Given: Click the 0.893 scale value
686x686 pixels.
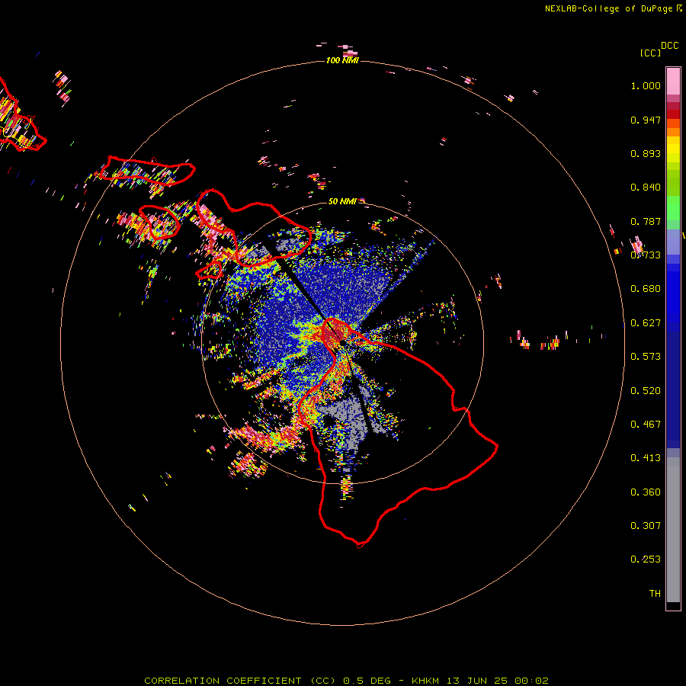Looking at the screenshot, I should (x=646, y=153).
